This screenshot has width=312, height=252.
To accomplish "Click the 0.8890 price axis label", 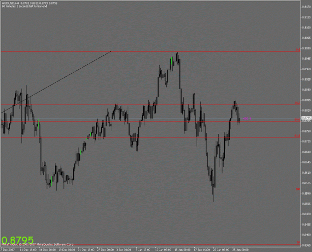I will click(x=307, y=90).
